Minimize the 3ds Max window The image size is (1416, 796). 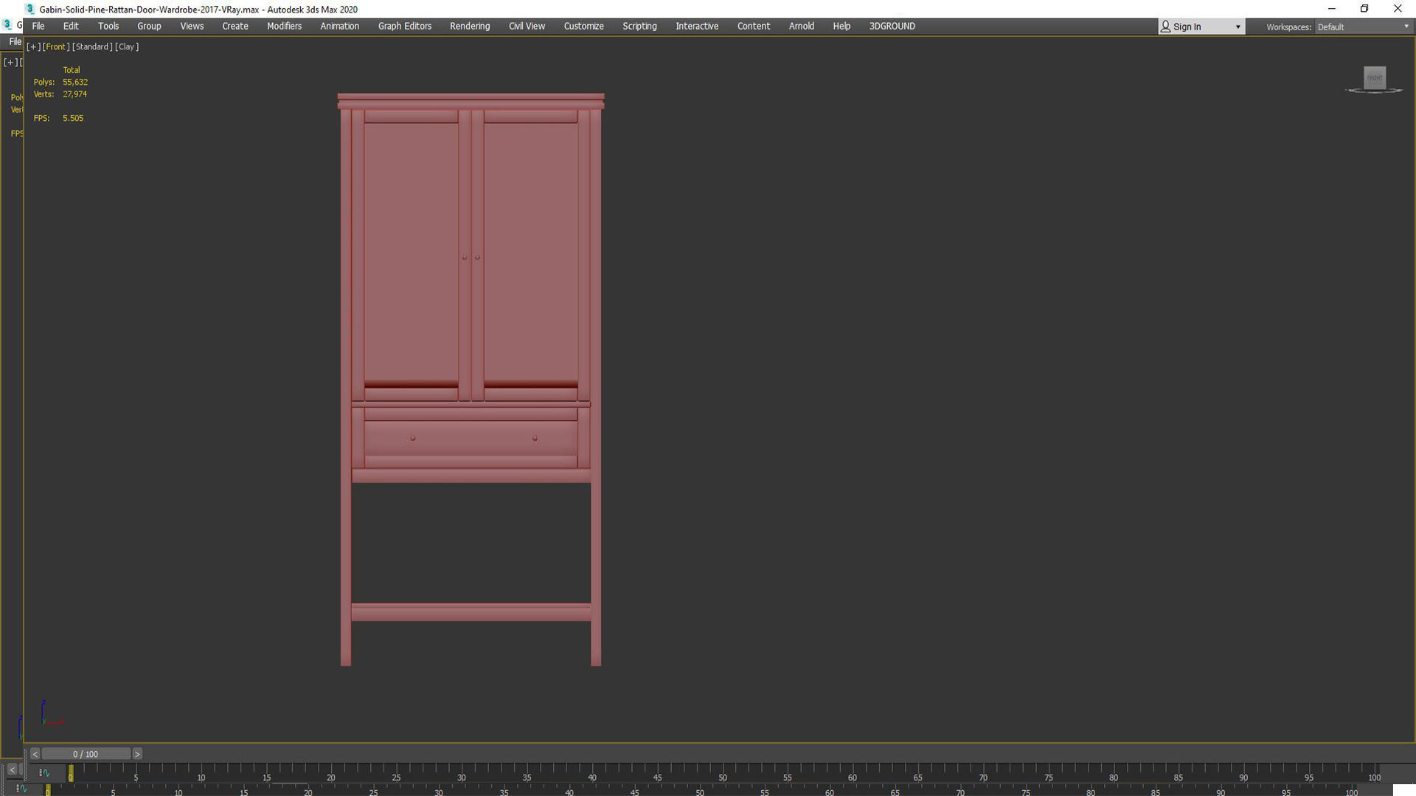coord(1332,9)
